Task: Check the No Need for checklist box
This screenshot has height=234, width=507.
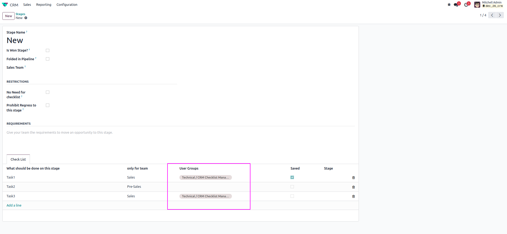Action: point(48,92)
